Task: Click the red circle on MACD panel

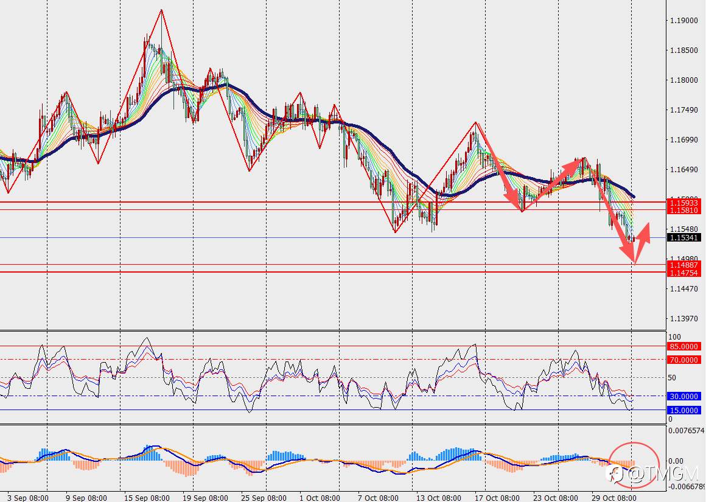Action: [x=634, y=465]
